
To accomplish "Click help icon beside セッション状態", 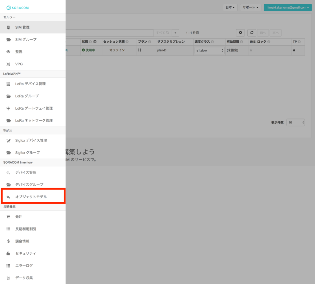I will [x=127, y=42].
